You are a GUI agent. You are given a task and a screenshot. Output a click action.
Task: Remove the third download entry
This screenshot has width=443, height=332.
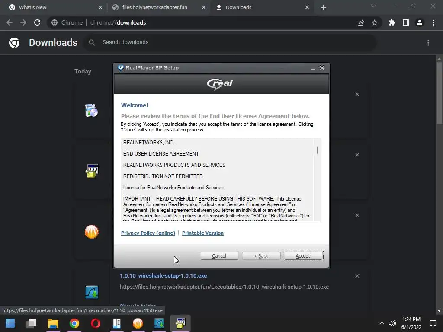(x=357, y=215)
